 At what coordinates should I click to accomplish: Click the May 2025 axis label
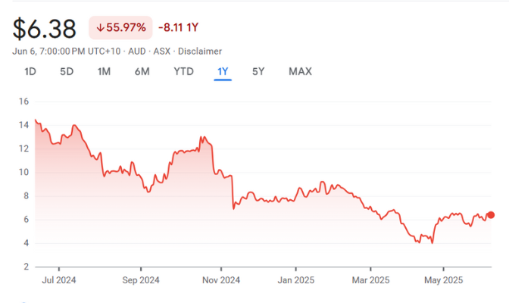point(443,277)
